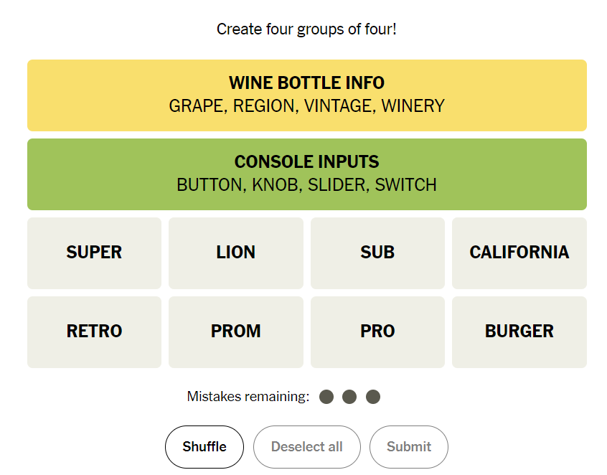Click the GRAPE, REGION, VINTAGE, WINERY word list
The image size is (607, 475).
[306, 106]
